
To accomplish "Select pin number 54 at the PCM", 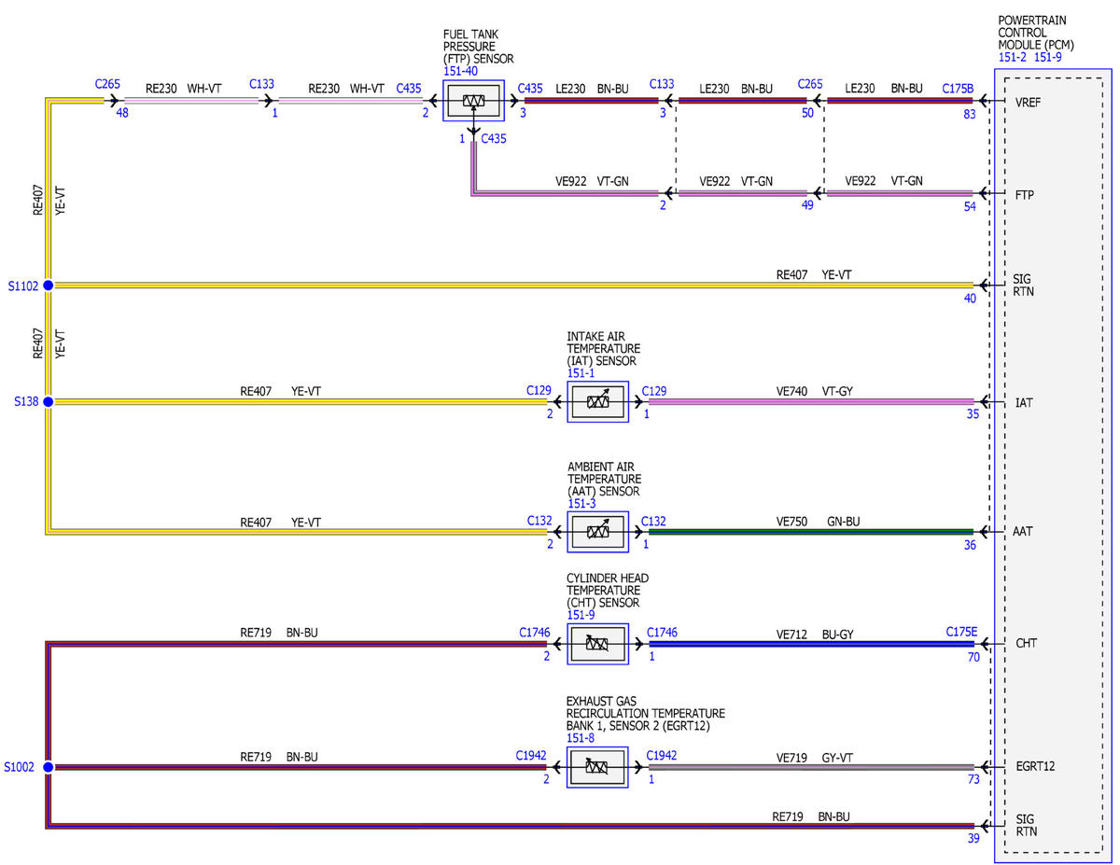I will point(971,206).
